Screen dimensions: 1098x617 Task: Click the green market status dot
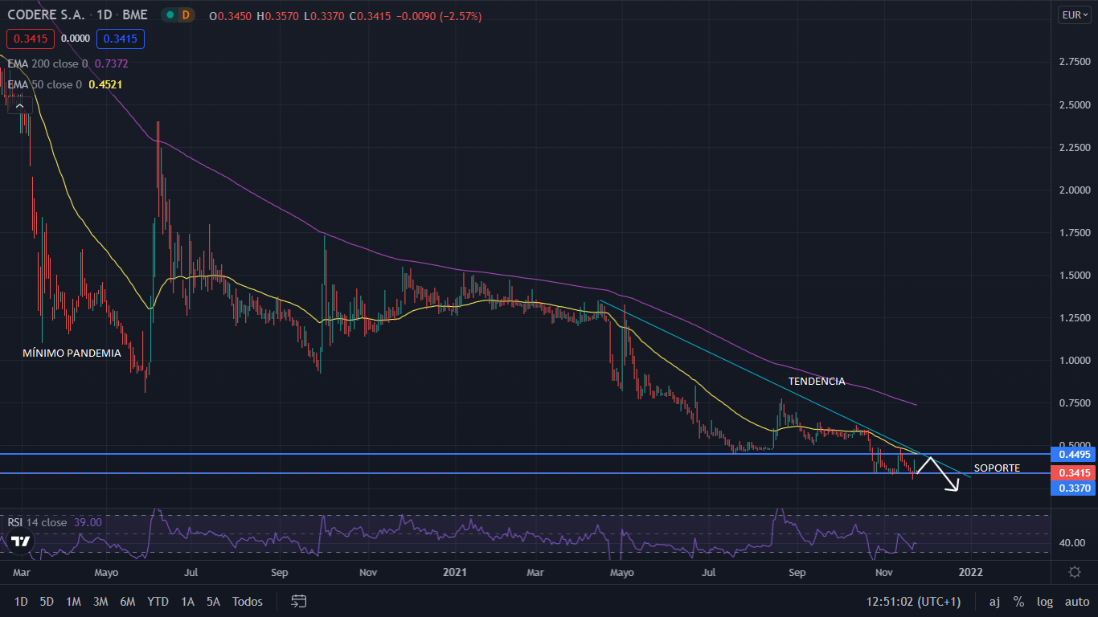(x=170, y=14)
